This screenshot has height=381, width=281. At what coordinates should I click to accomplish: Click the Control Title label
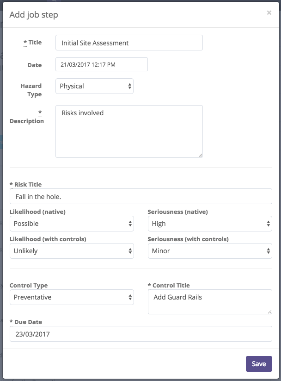pyautogui.click(x=169, y=285)
